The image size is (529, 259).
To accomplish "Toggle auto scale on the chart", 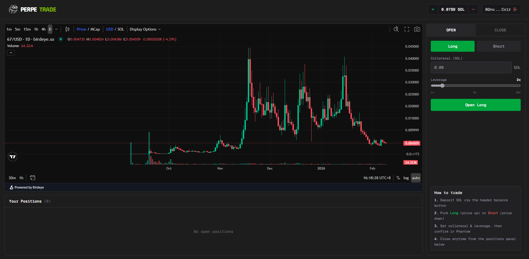I will (x=416, y=178).
